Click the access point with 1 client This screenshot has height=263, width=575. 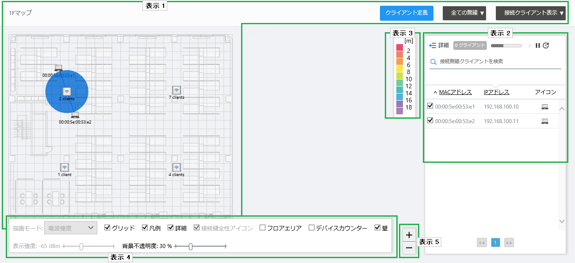pos(65,167)
